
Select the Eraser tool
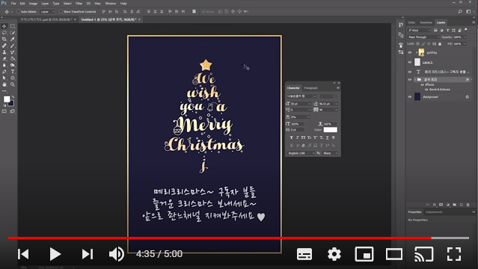click(4, 58)
